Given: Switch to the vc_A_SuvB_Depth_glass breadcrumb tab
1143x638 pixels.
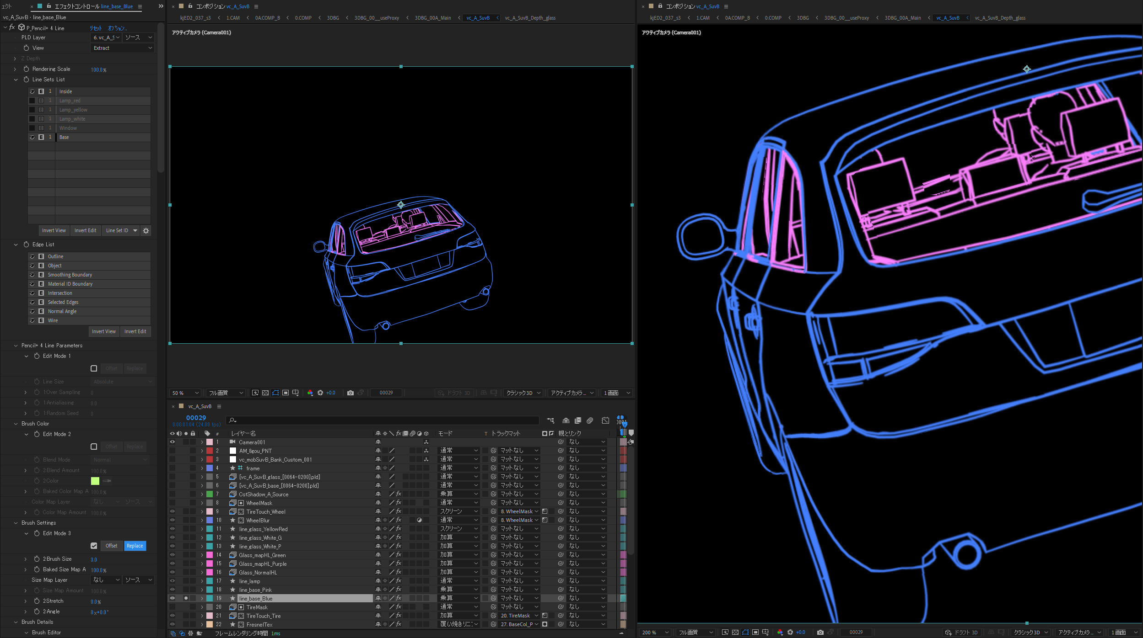Looking at the screenshot, I should 530,18.
